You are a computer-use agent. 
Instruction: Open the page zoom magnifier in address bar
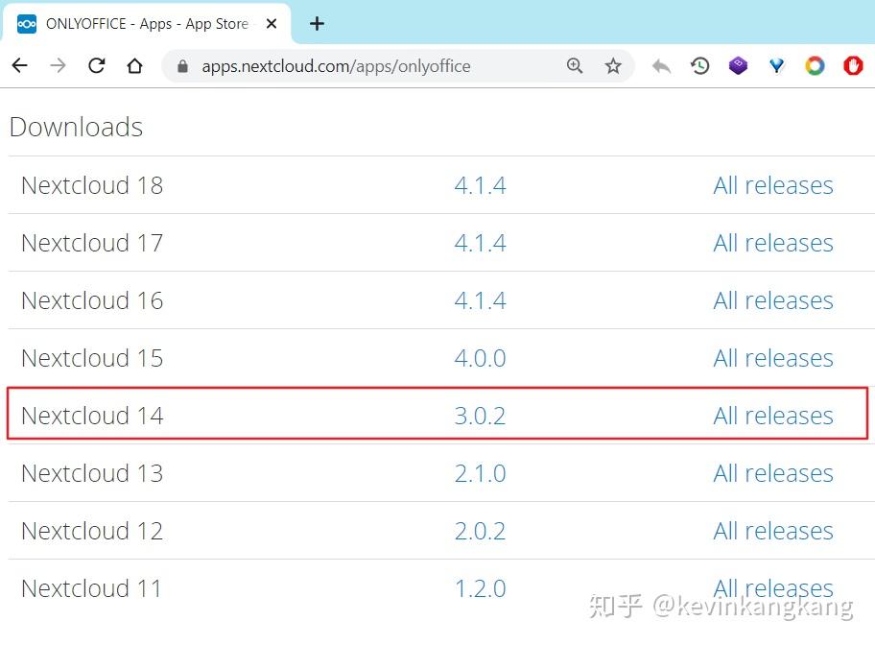click(574, 66)
